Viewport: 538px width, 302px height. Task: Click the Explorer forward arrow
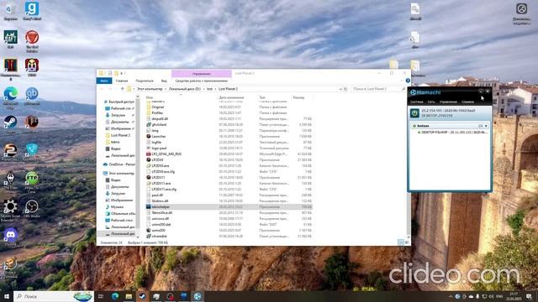(x=110, y=89)
